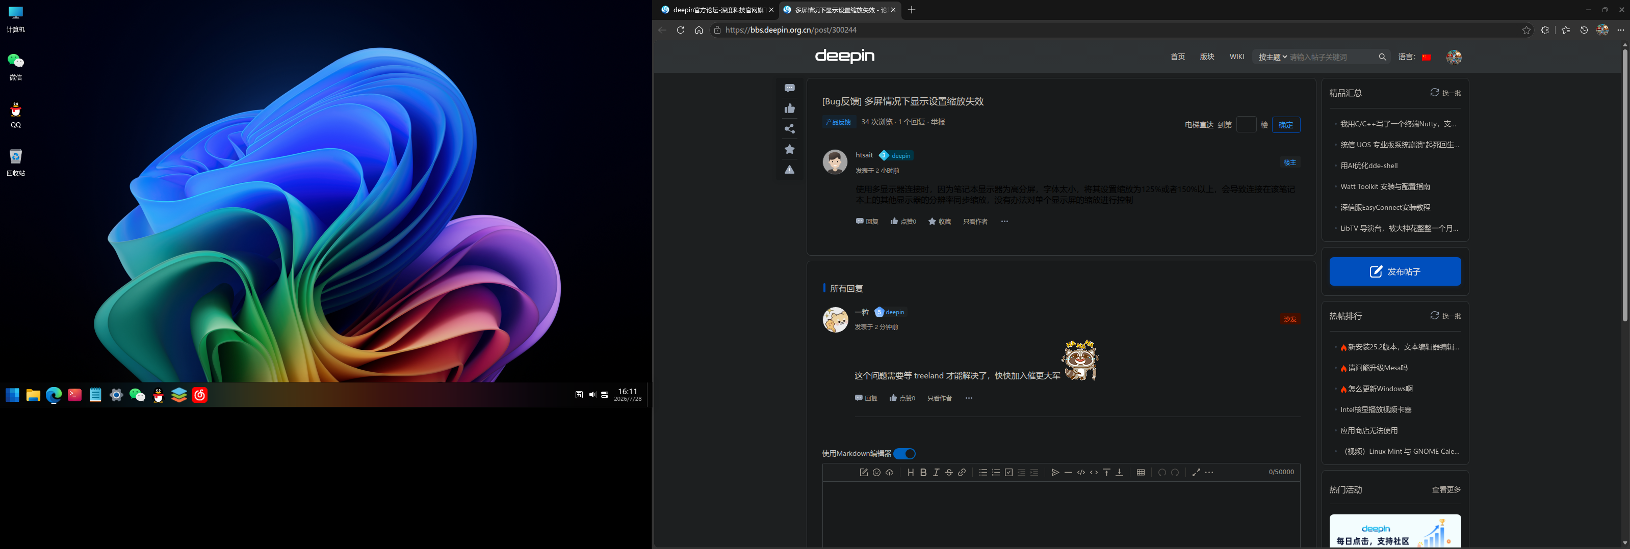Insert a hyperlink via the editor toolbar
Image resolution: width=1630 pixels, height=549 pixels.
pos(962,473)
